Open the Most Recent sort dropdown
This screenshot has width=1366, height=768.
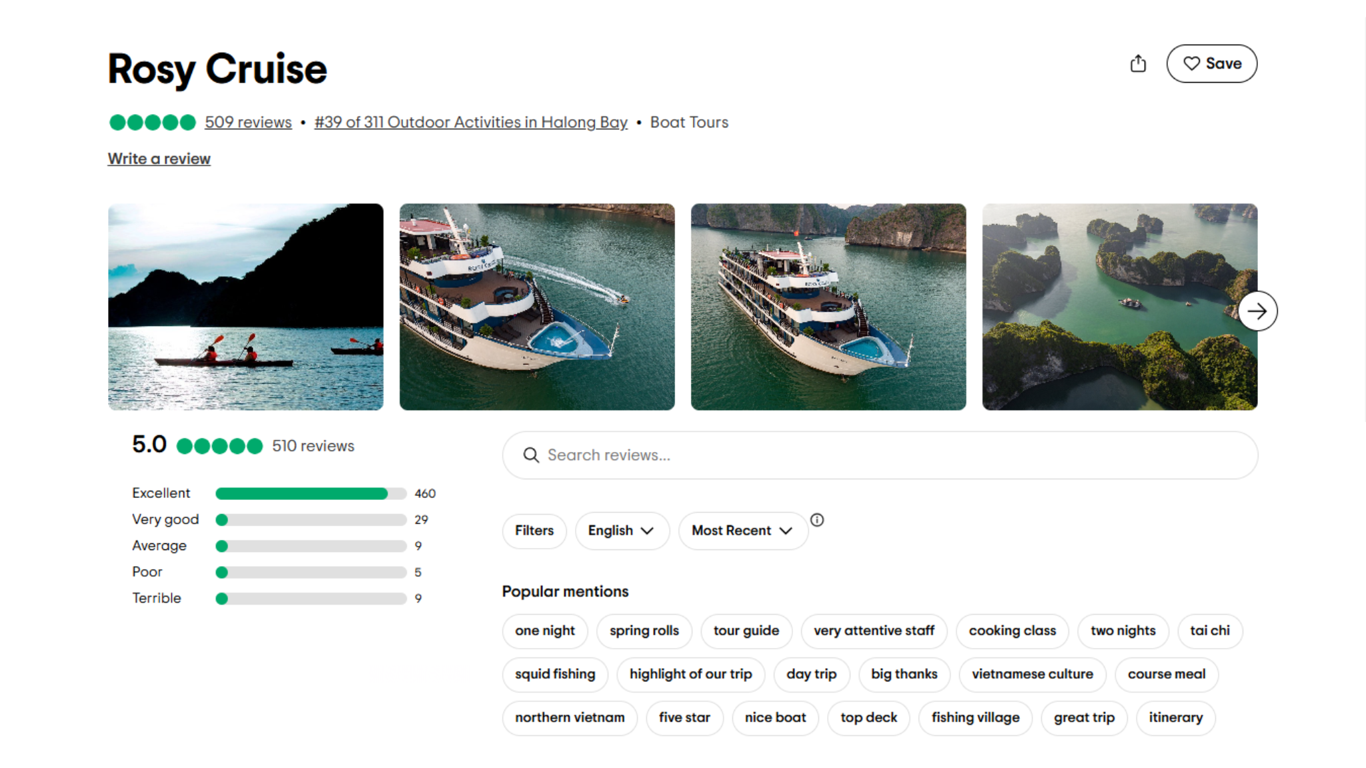coord(742,531)
